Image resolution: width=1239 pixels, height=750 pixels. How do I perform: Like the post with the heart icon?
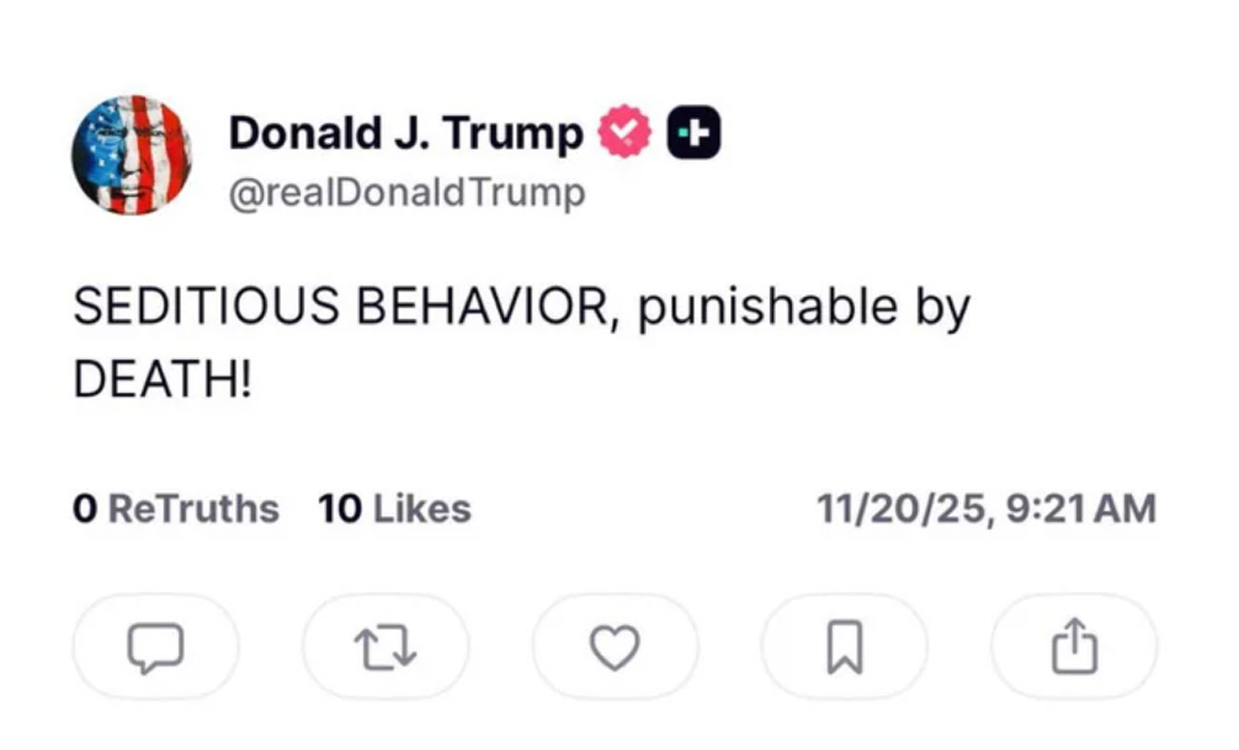615,648
